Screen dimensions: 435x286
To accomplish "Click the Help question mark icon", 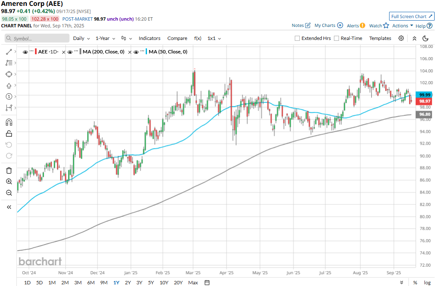I will coord(430,26).
